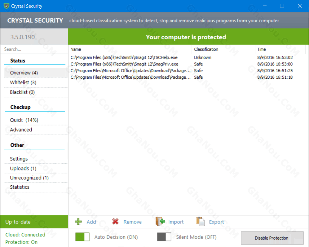Open the Whitelist (3) list
The image size is (309, 247).
pyautogui.click(x=36, y=82)
